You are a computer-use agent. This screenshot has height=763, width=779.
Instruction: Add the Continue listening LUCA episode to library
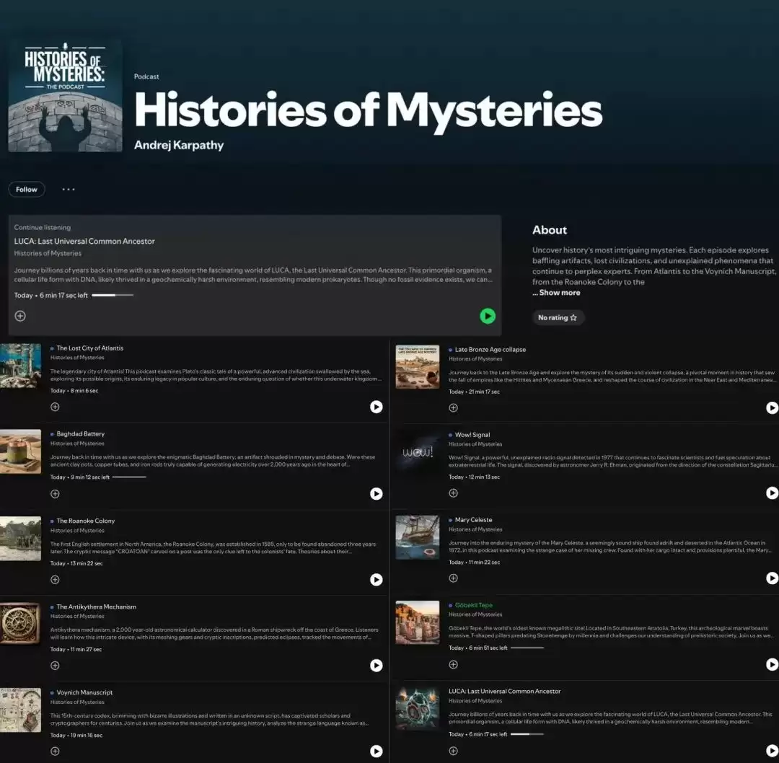20,316
